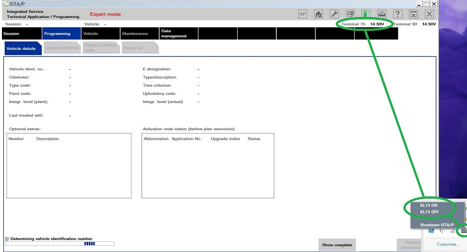467x252 pixels.
Task: Open the Control unit tree sub-tab
Action: click(62, 47)
